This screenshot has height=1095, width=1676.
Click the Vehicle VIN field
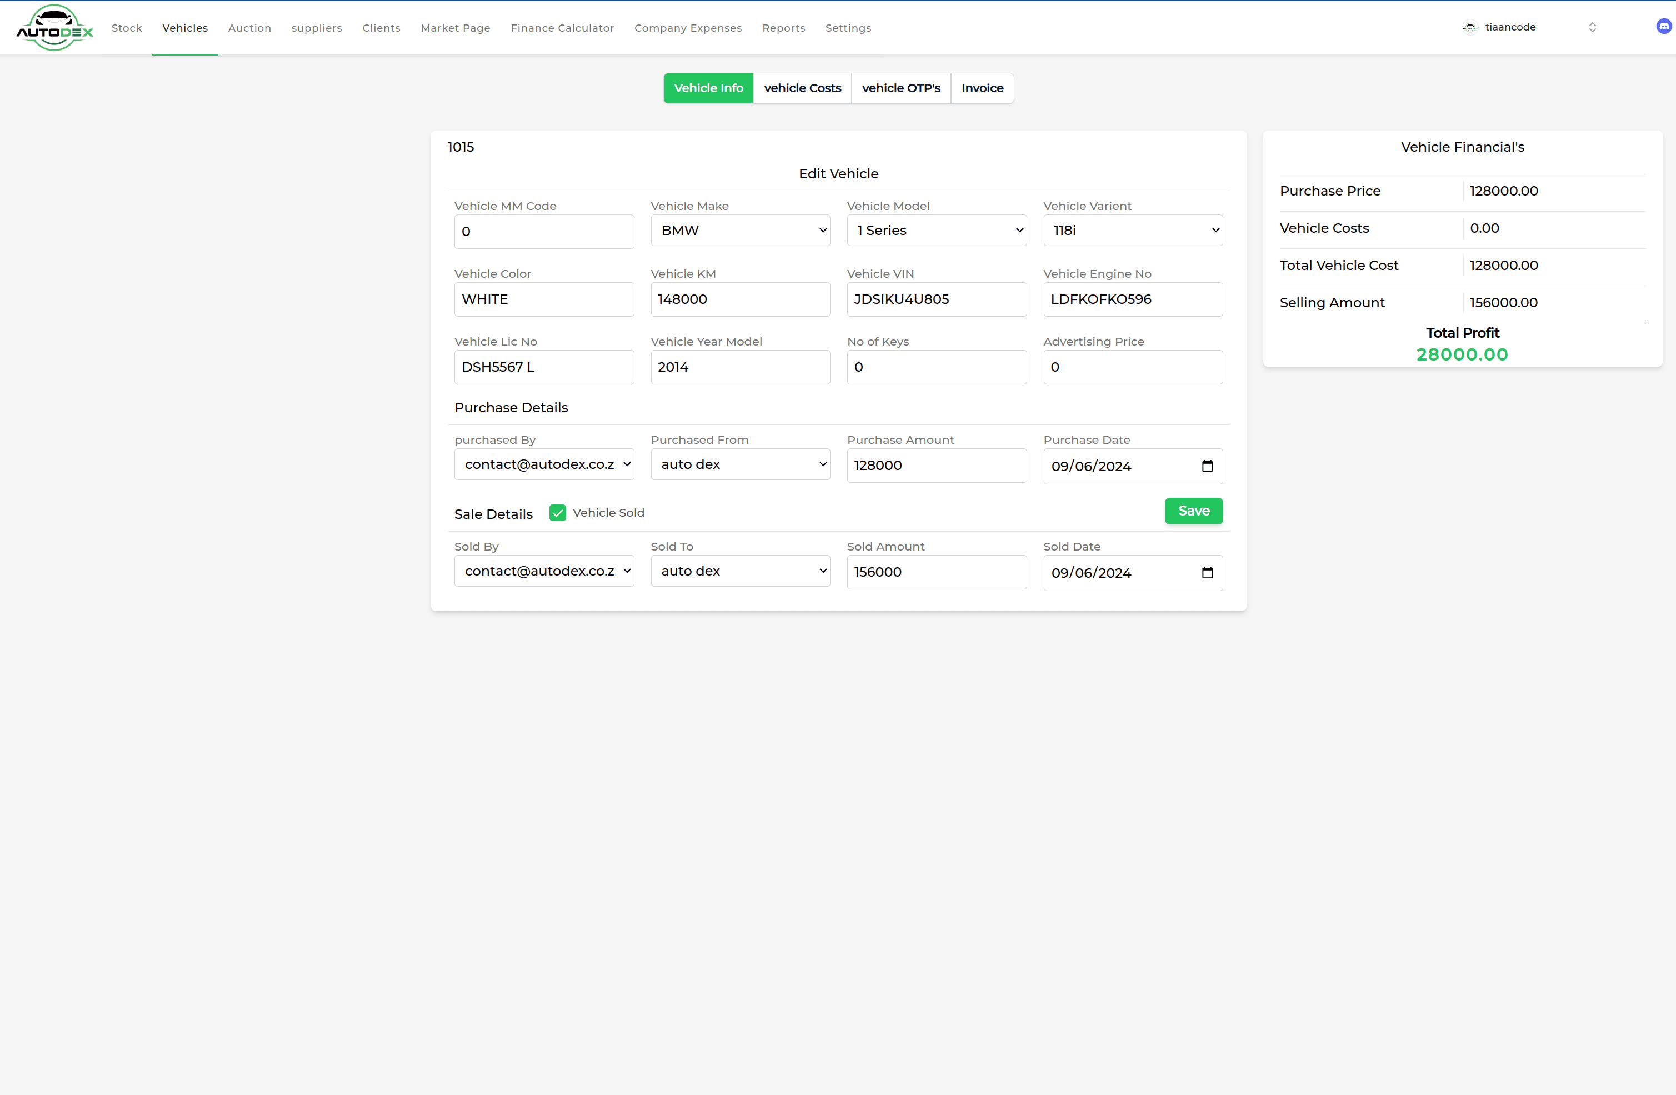click(x=936, y=299)
